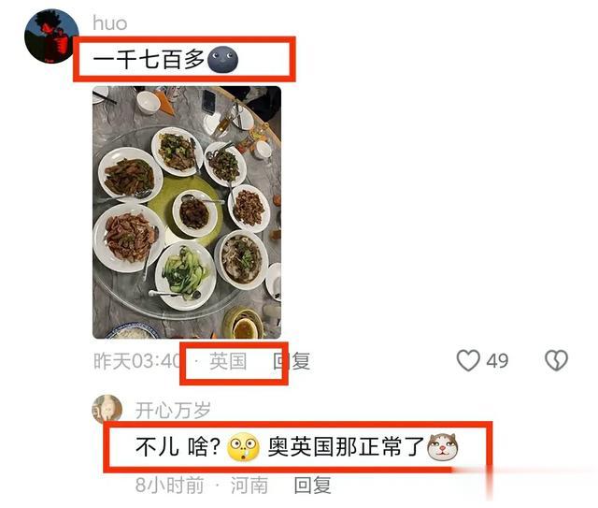
Task: Click the cat emoji ending the reply
Action: tap(443, 446)
